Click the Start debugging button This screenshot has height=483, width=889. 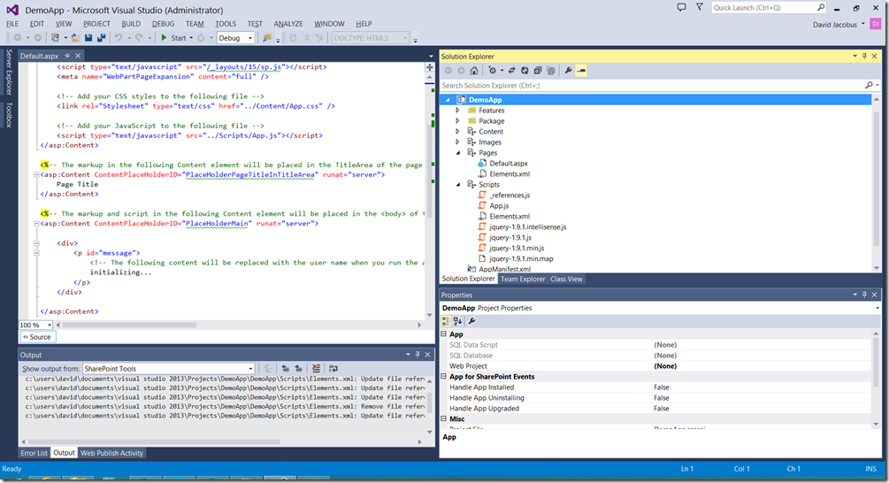[173, 38]
